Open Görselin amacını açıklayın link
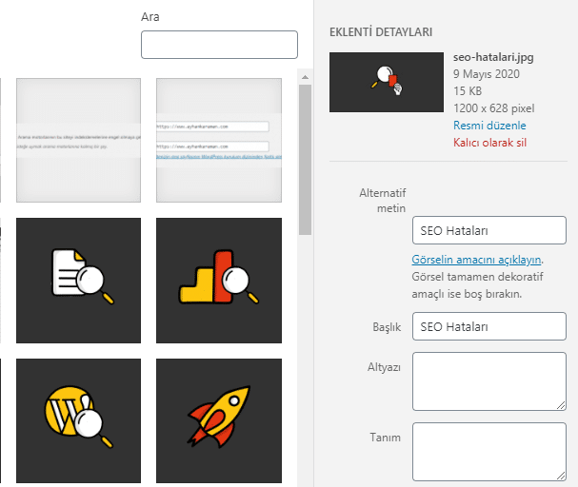The width and height of the screenshot is (578, 487). 476,260
